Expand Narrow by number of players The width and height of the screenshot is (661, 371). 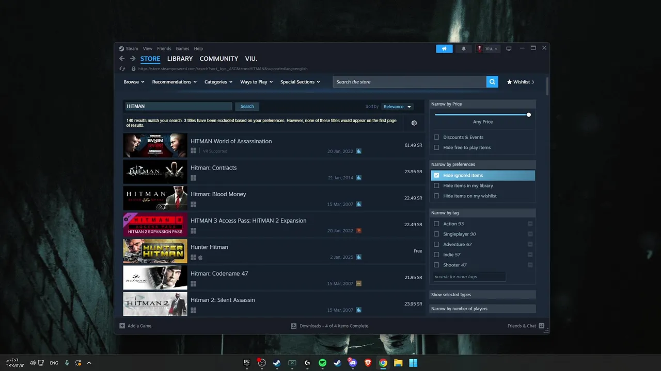tap(483, 309)
